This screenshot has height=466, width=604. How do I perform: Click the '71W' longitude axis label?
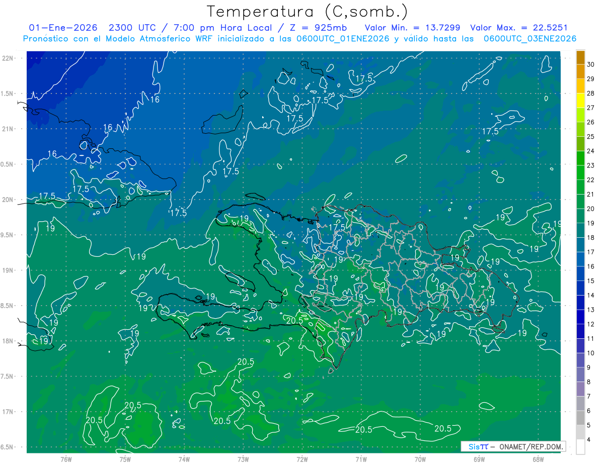pos(361,459)
